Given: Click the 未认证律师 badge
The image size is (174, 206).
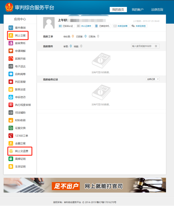Looking at the screenshot, I should [84, 26].
